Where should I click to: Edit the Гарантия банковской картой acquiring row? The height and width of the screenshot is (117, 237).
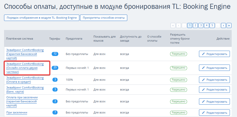(x=214, y=54)
